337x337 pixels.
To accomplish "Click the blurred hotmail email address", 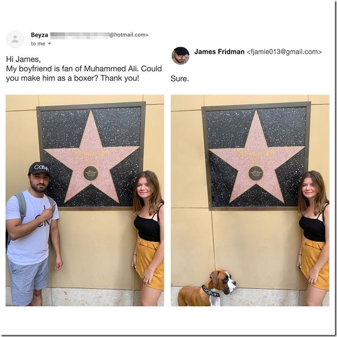I will tap(99, 35).
